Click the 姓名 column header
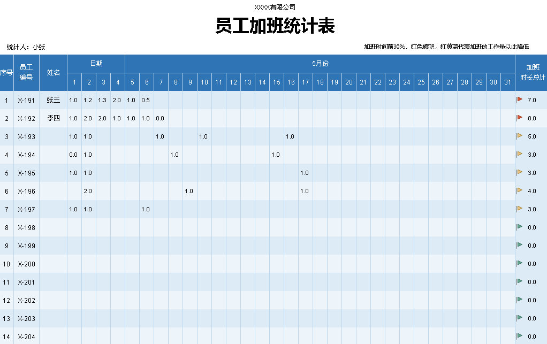 coord(53,72)
